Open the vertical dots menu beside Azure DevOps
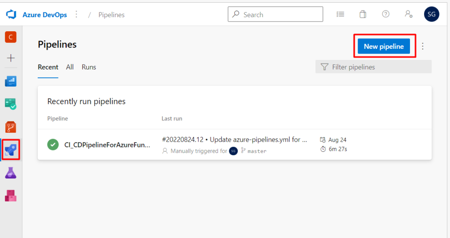Viewport: 450px width, 238px height. pos(76,15)
